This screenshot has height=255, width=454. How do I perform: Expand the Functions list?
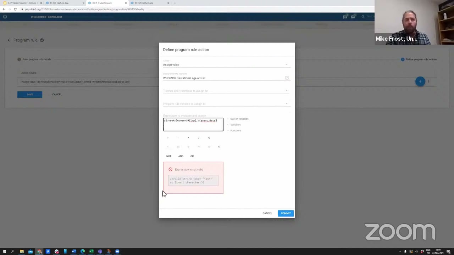236,130
